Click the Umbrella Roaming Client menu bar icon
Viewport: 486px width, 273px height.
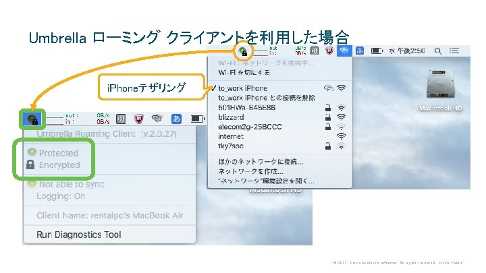243,51
